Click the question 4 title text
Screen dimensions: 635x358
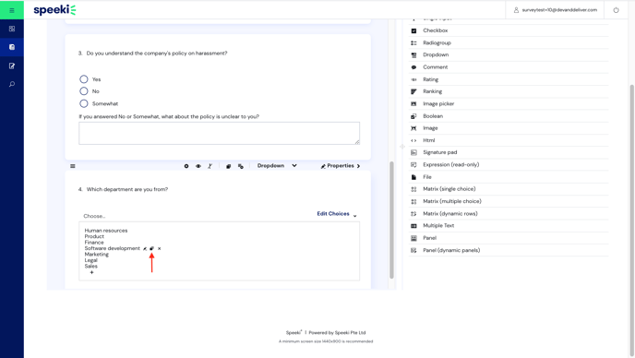127,189
